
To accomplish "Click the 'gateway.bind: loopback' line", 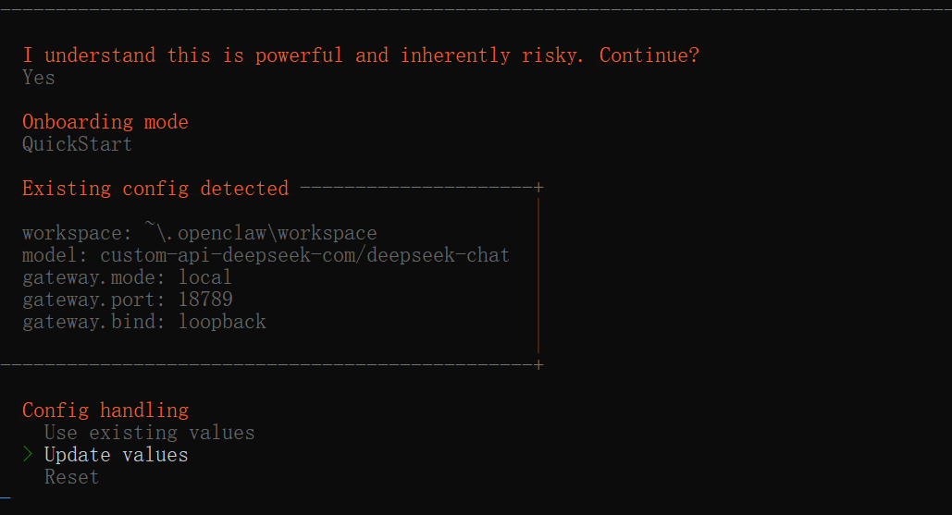I will (144, 322).
